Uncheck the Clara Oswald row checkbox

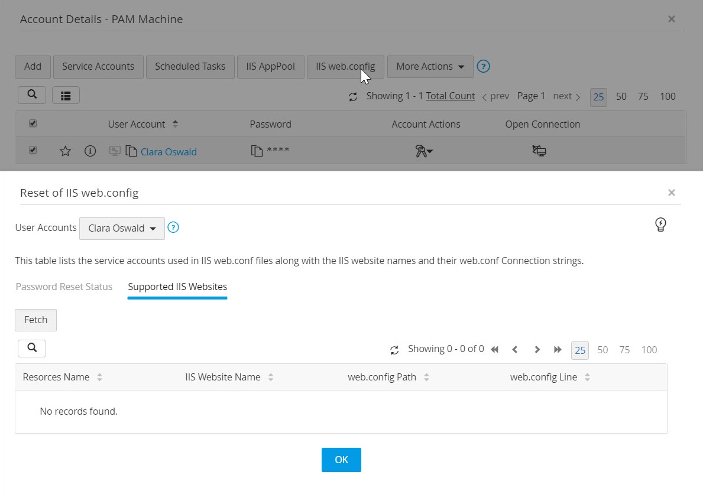(x=33, y=151)
